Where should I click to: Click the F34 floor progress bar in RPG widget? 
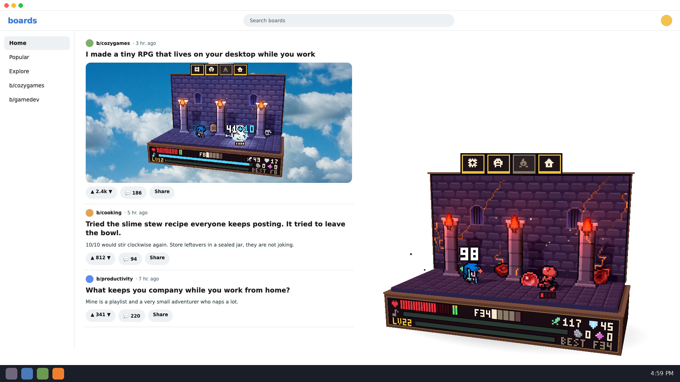(506, 314)
